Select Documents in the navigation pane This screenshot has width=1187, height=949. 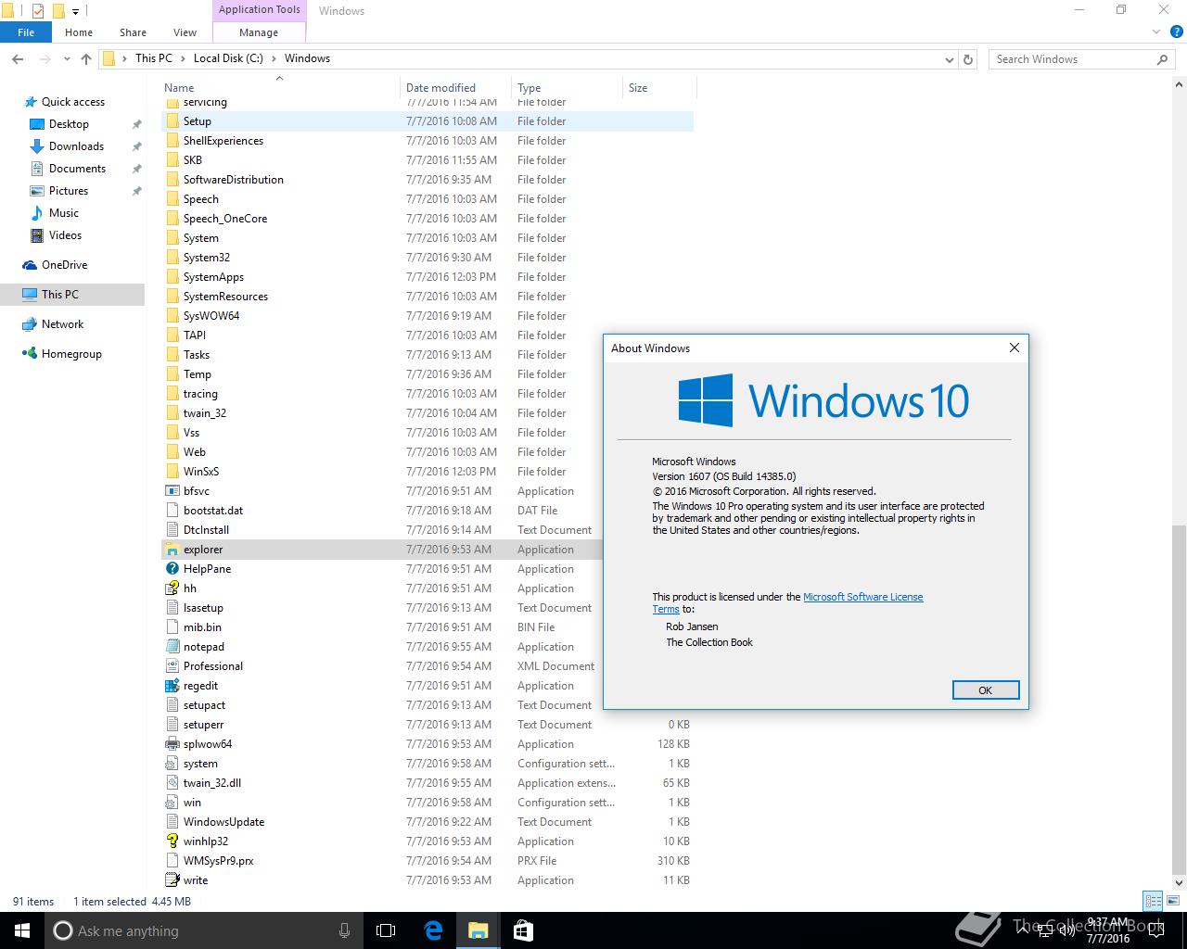pos(77,169)
